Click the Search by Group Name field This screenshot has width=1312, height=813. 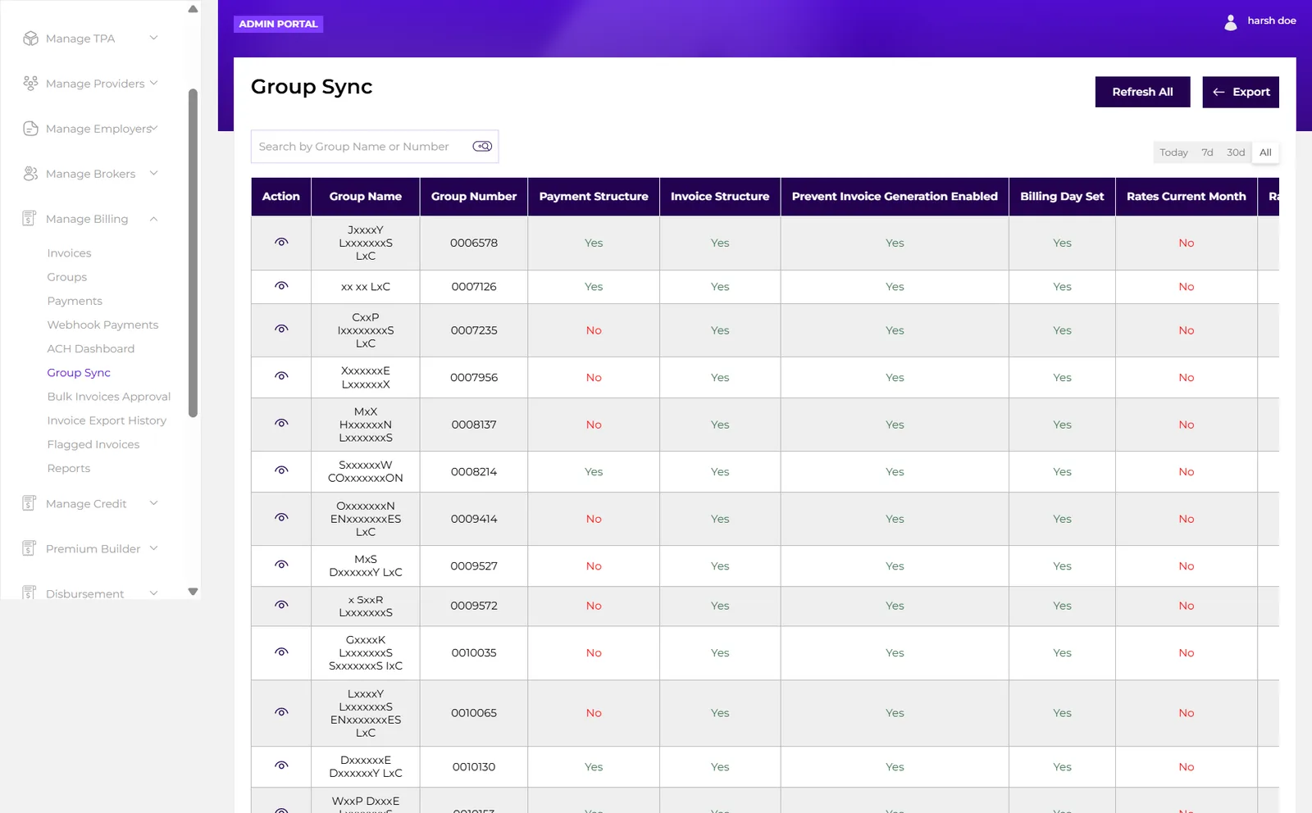pyautogui.click(x=375, y=147)
